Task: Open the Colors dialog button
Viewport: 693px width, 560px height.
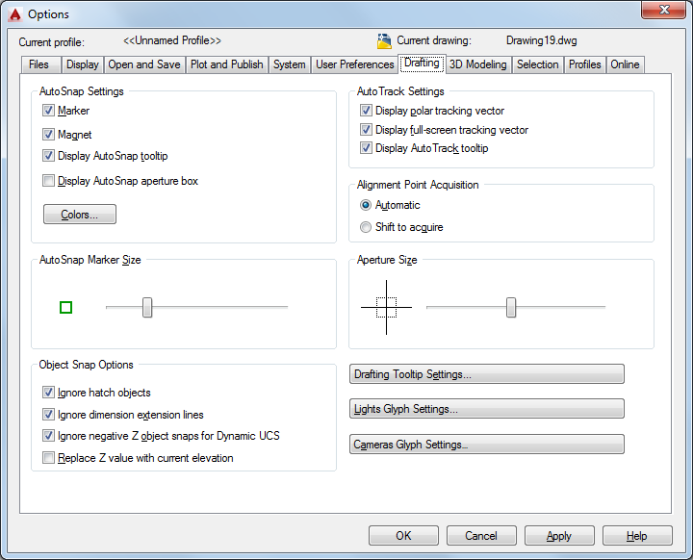Action: pyautogui.click(x=80, y=215)
